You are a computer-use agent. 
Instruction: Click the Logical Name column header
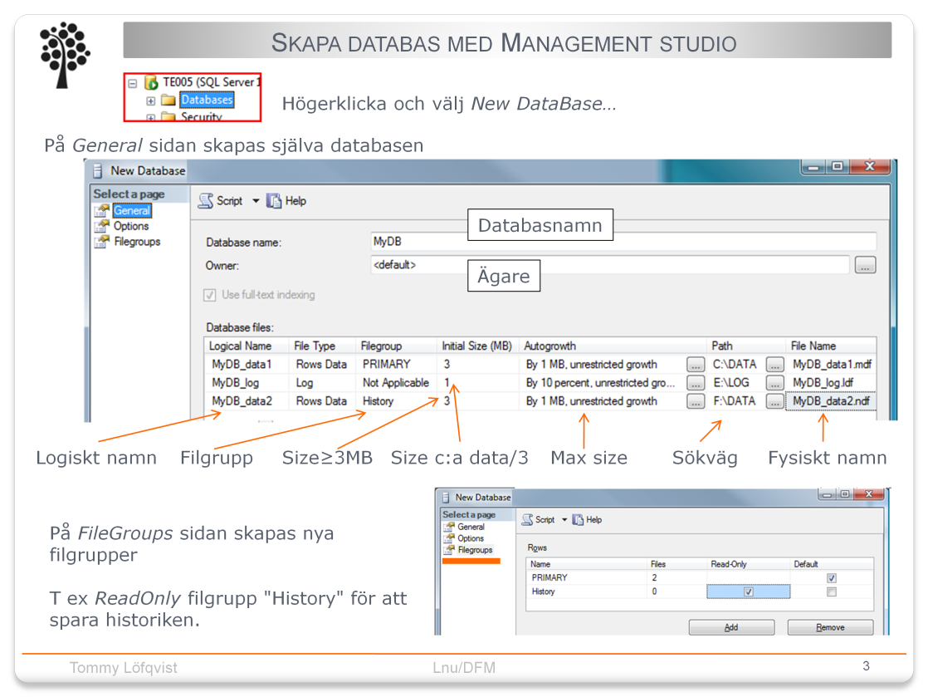[247, 346]
